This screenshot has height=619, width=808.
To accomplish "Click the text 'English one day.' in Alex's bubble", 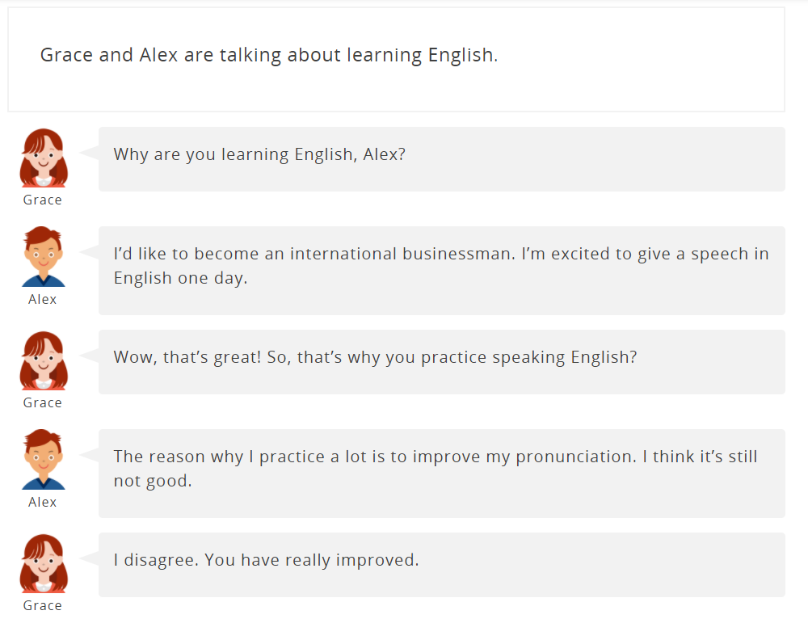I will point(180,279).
